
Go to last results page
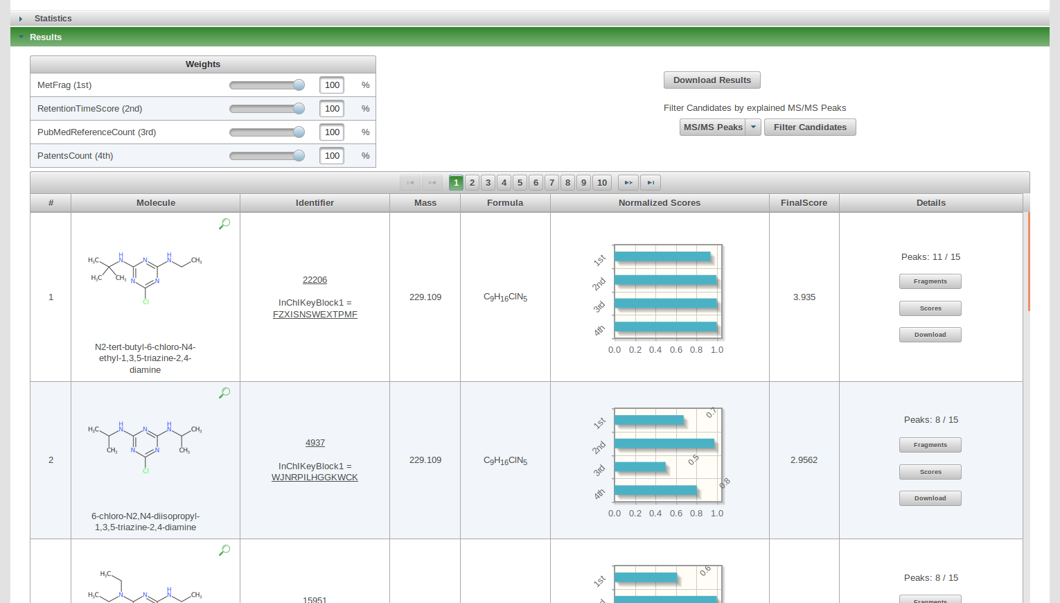[x=651, y=182]
